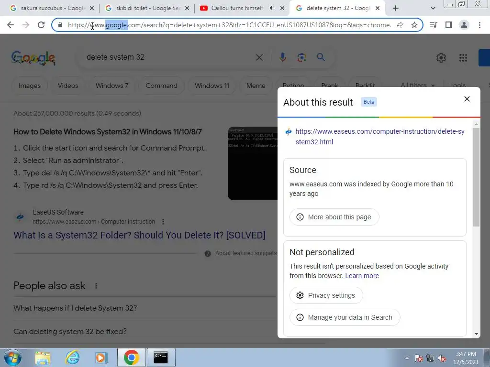Viewport: 490px width, 367px height.
Task: Clear the search query X
Action: 259,57
